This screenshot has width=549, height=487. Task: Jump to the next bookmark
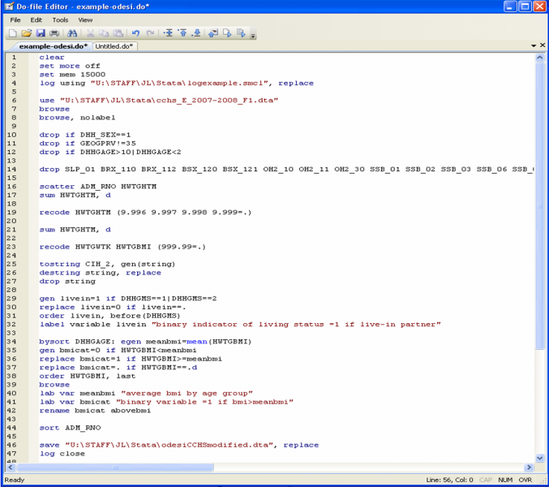coord(197,33)
